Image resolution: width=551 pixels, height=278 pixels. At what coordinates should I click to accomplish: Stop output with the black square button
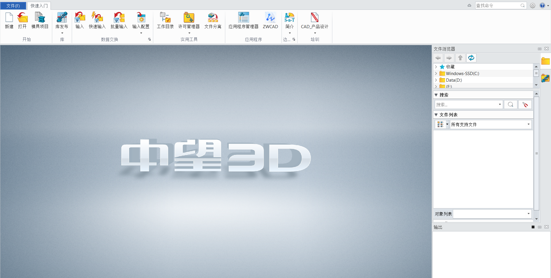click(533, 227)
